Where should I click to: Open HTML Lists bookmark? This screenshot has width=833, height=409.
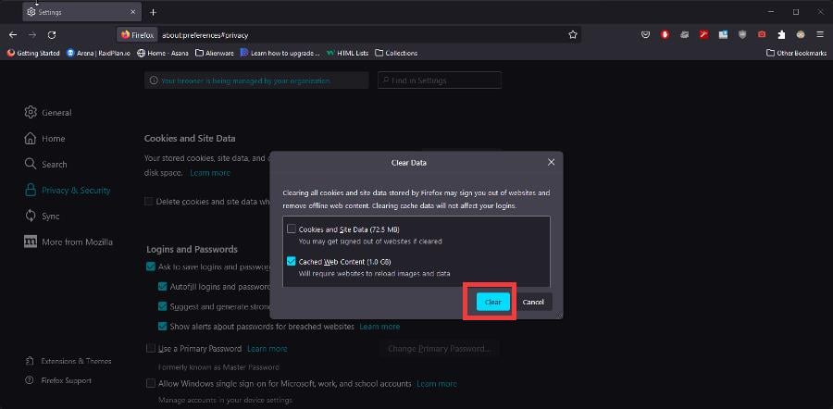[x=347, y=53]
